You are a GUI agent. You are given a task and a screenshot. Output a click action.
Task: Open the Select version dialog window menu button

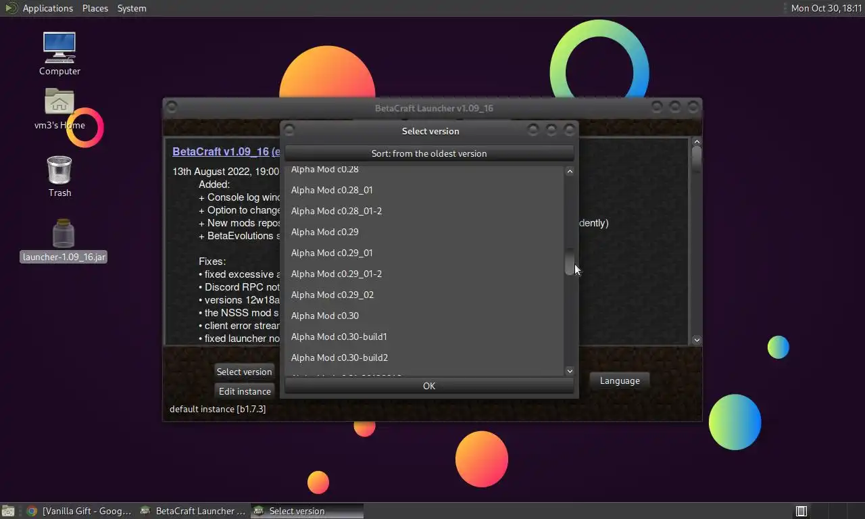pyautogui.click(x=289, y=130)
